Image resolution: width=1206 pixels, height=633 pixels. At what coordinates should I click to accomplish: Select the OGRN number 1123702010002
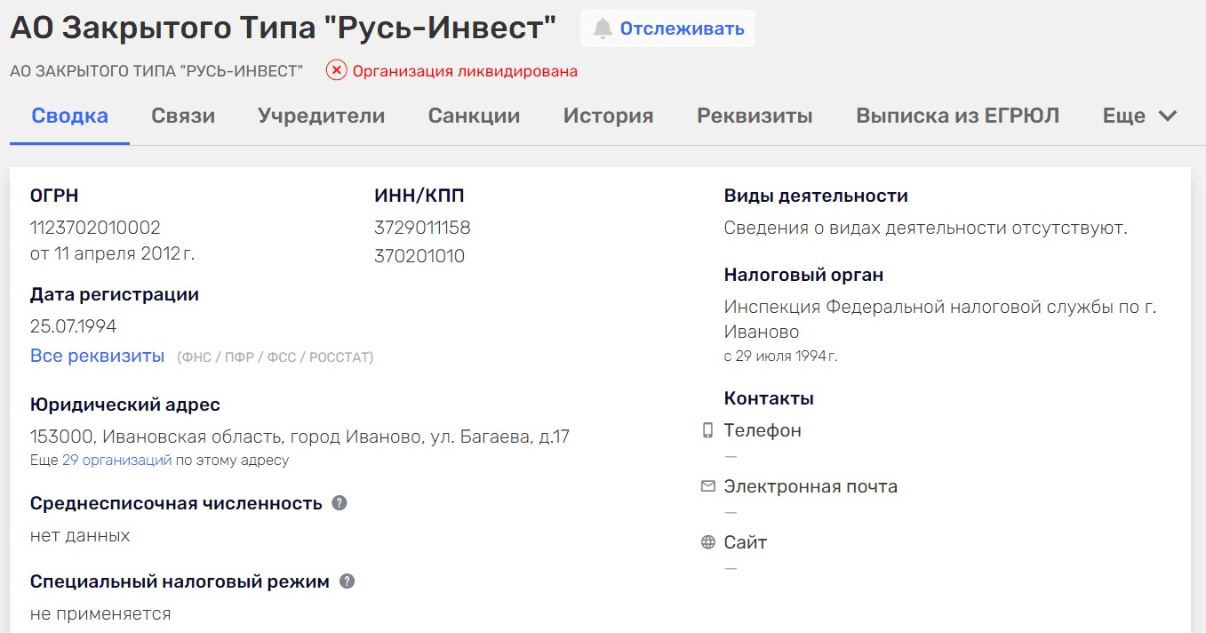click(x=95, y=228)
